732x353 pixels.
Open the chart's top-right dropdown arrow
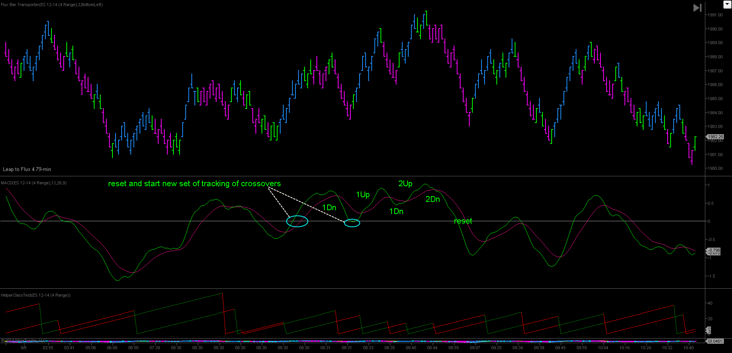coord(727,5)
